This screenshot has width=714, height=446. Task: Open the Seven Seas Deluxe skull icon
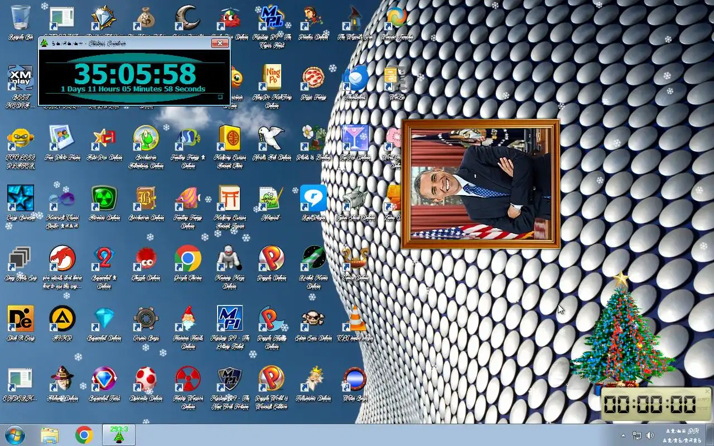point(313,318)
